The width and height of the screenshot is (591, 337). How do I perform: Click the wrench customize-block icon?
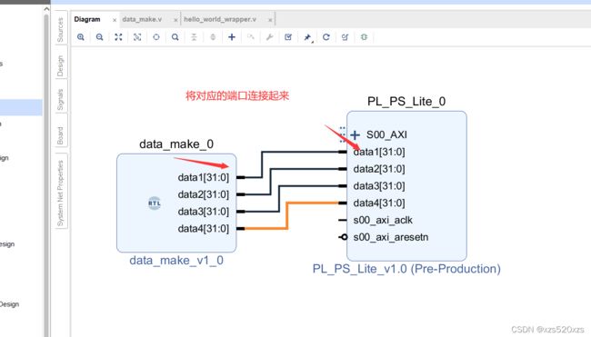[x=269, y=37]
